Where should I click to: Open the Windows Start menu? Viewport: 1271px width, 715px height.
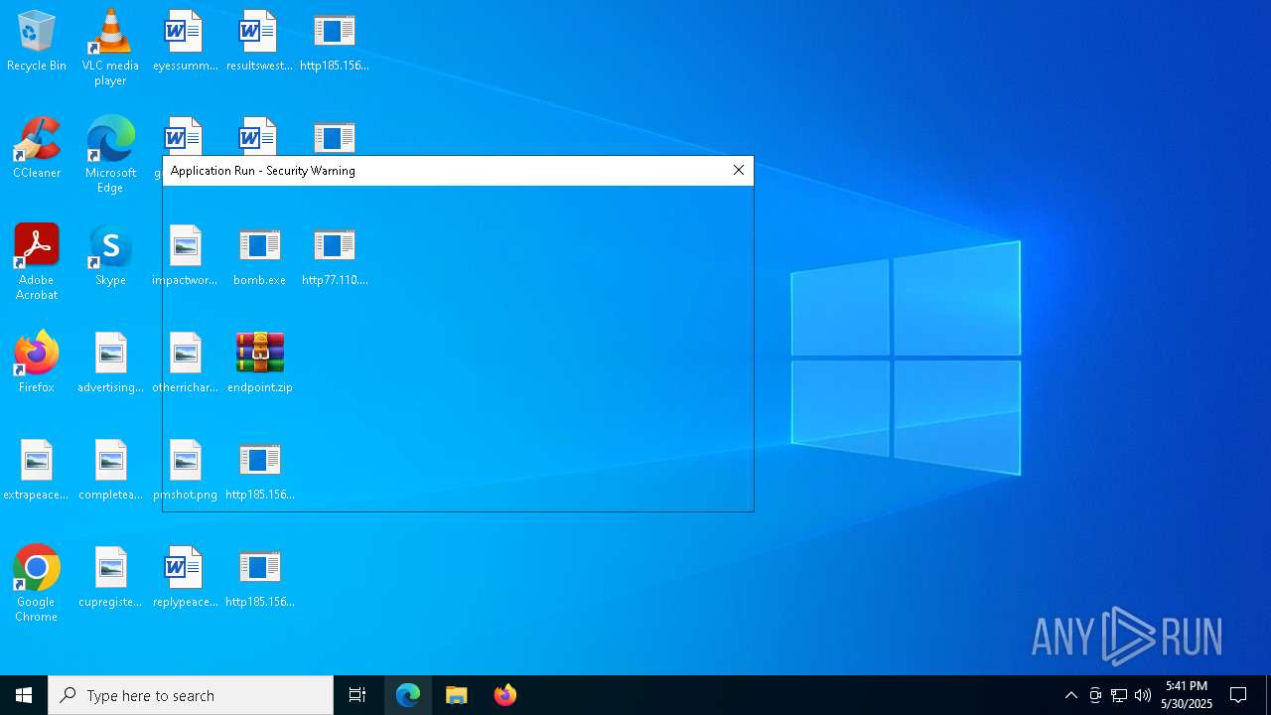pyautogui.click(x=24, y=695)
